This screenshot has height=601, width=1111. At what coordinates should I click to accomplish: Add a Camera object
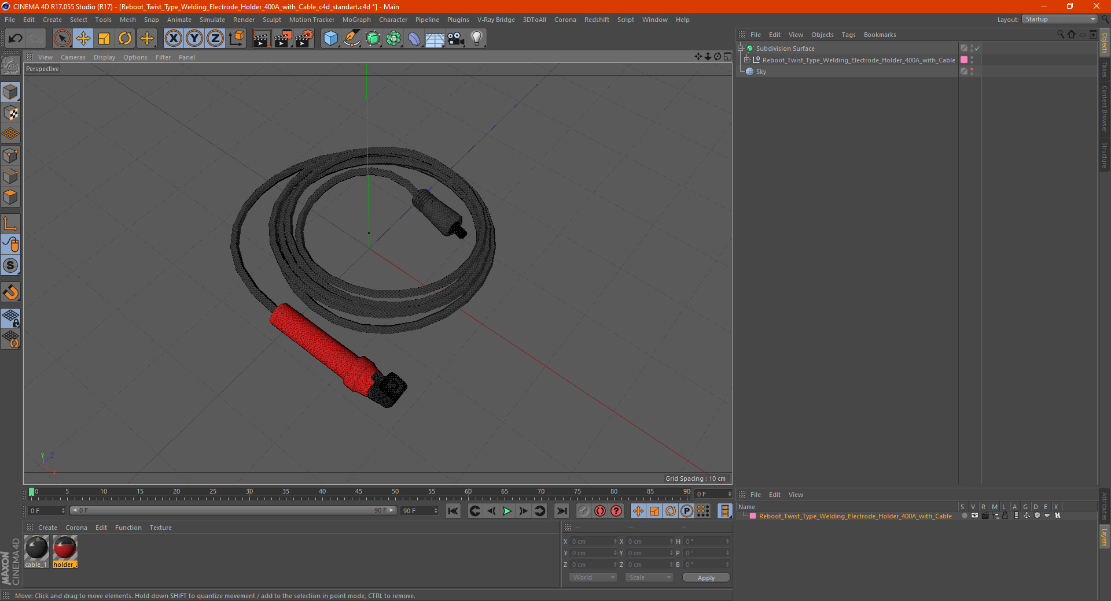point(456,39)
